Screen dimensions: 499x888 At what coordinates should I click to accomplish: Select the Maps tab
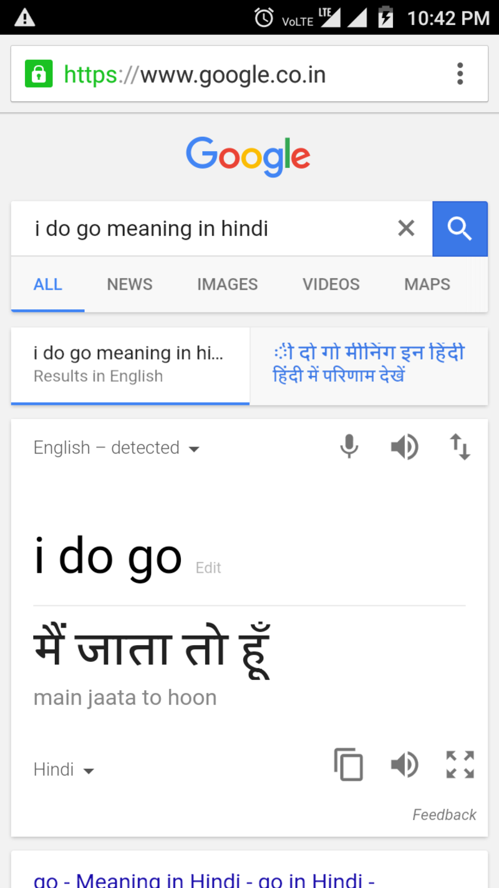pos(427,284)
